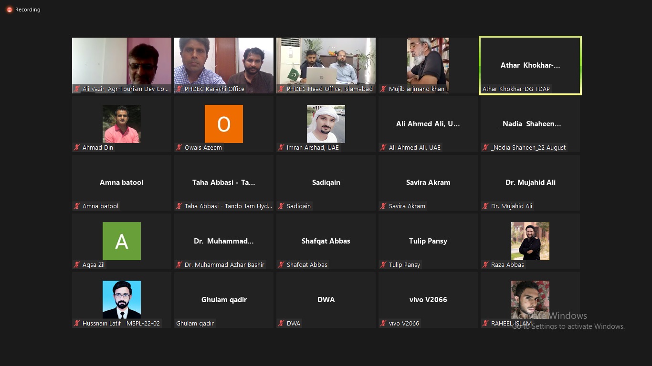Screen dimensions: 652x366
Task: Click muted mic icon beside Owais Azeem
Action: [179, 148]
